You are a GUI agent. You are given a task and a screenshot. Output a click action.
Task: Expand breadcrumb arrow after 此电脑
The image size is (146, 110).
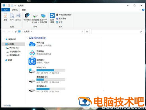[31, 32]
